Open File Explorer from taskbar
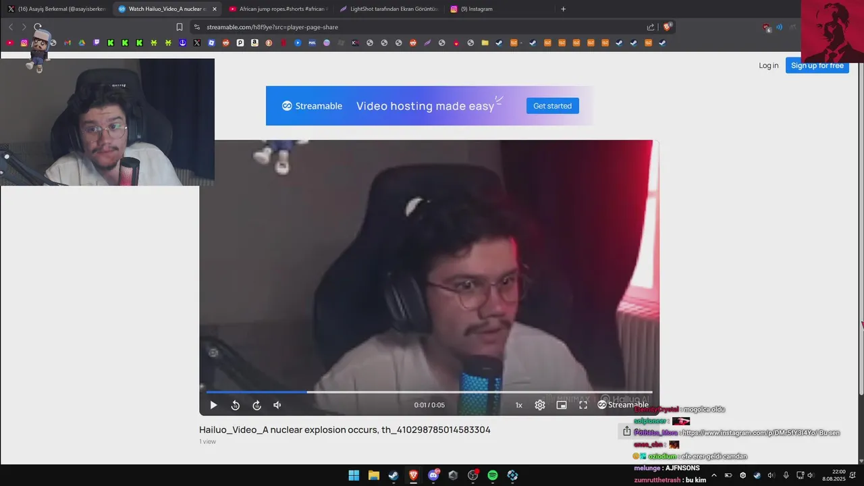864x486 pixels. click(373, 475)
